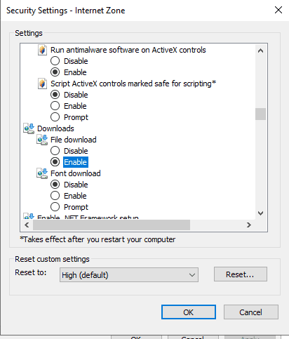
Task: Select Enable for Script ActiveX controls
Action: (x=55, y=106)
